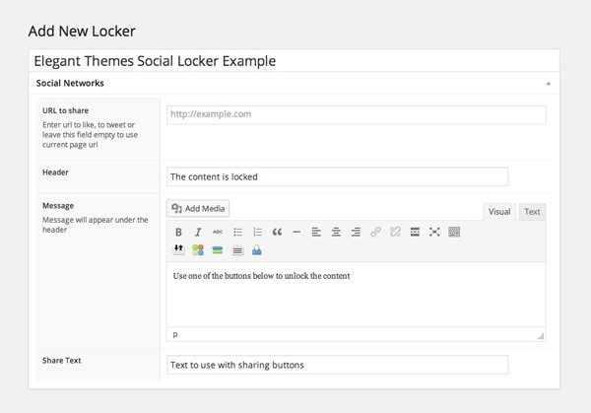Viewport: 591px width, 413px height.
Task: Insert a bulleted list
Action: pos(237,233)
